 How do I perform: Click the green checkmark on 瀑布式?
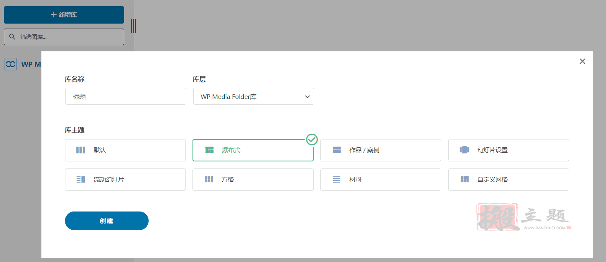(x=312, y=139)
